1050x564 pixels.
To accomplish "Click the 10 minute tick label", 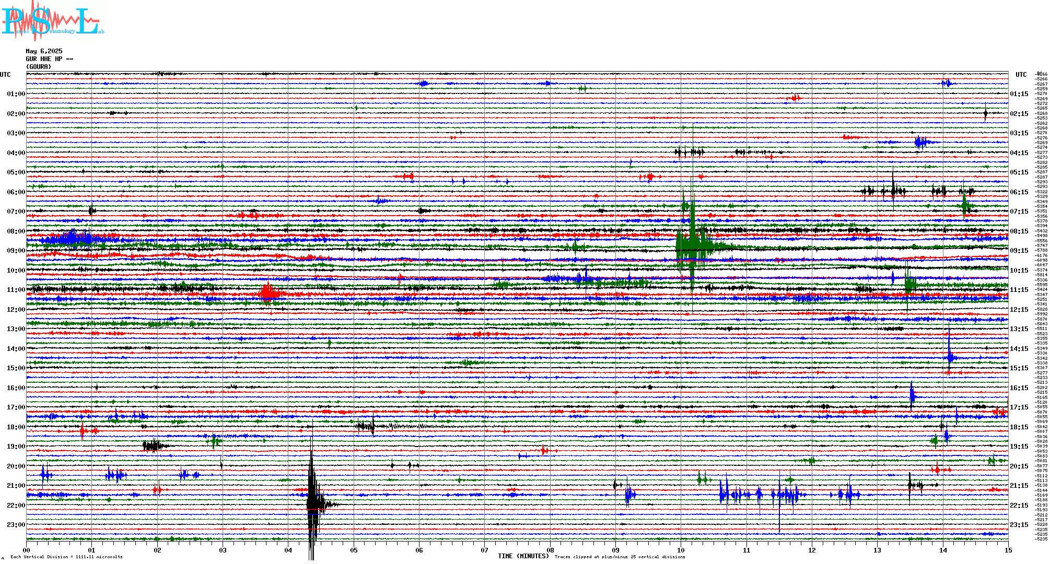I will pos(681,550).
